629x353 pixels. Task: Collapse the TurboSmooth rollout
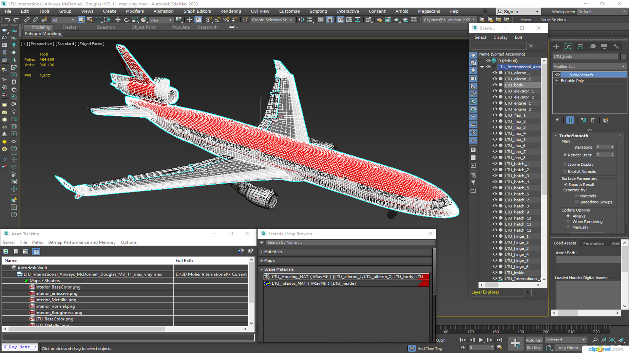(x=556, y=136)
